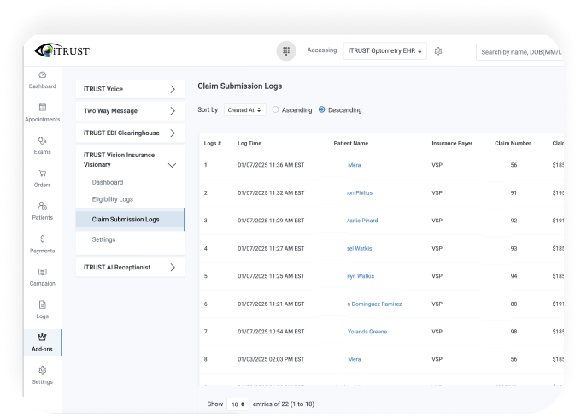Screen dimensions: 581x419
Task: Click claim number 91
Action: tap(514, 192)
